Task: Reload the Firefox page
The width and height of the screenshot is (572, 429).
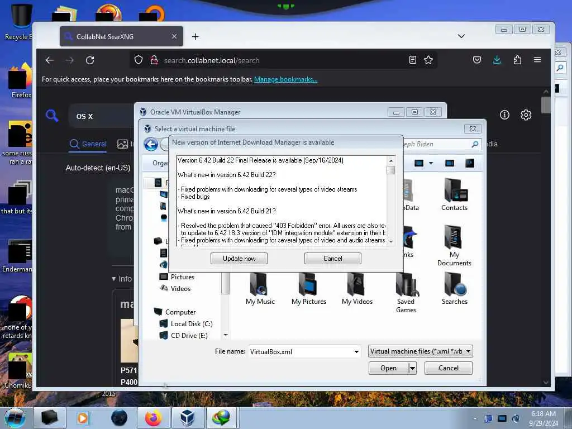Action: (90, 60)
